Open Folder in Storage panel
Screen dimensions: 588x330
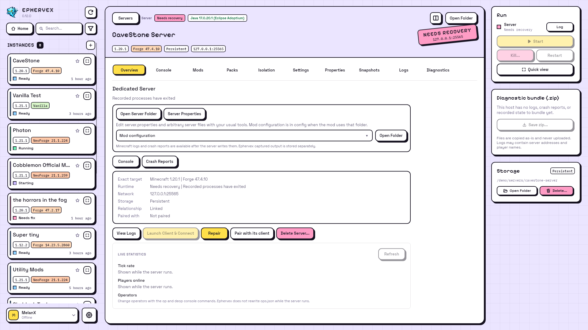(517, 191)
